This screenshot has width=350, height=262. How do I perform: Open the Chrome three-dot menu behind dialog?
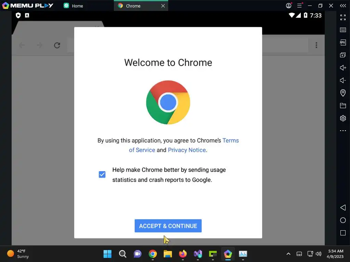[316, 45]
